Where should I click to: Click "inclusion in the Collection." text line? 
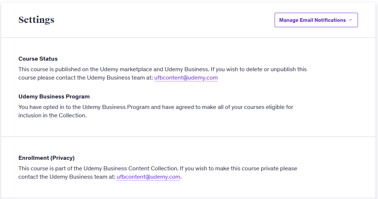52,116
